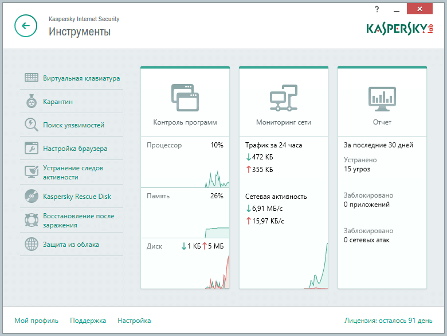Screen dimensions: 447x336
Task: Click Процессор 10% value
Action: (x=217, y=145)
